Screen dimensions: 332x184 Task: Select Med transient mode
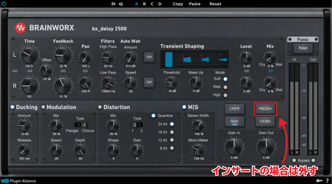click(x=226, y=87)
